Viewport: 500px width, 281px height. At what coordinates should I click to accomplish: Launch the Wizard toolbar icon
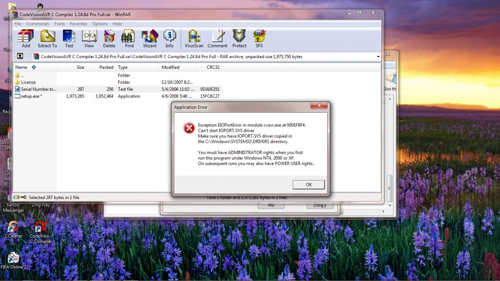149,39
